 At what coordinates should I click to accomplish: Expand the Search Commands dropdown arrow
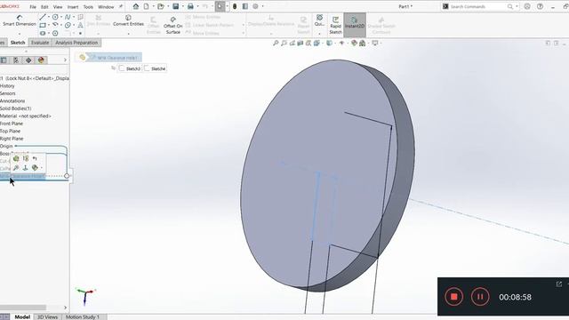(517, 6)
